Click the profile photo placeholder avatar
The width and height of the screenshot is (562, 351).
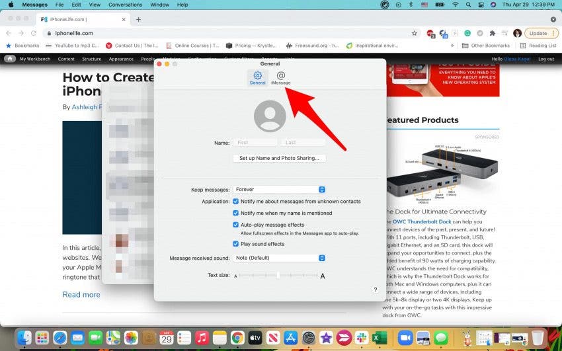point(270,116)
